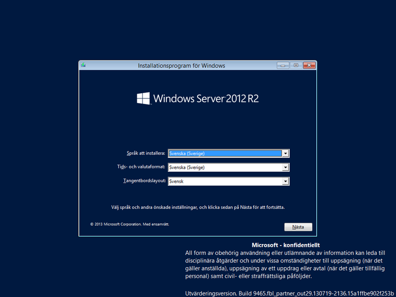
Task: Click the Windows Server 2012 R2 logo
Action: pos(198,98)
